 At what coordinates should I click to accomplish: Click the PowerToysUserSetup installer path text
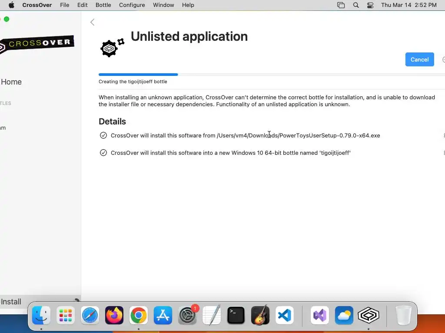(x=298, y=135)
